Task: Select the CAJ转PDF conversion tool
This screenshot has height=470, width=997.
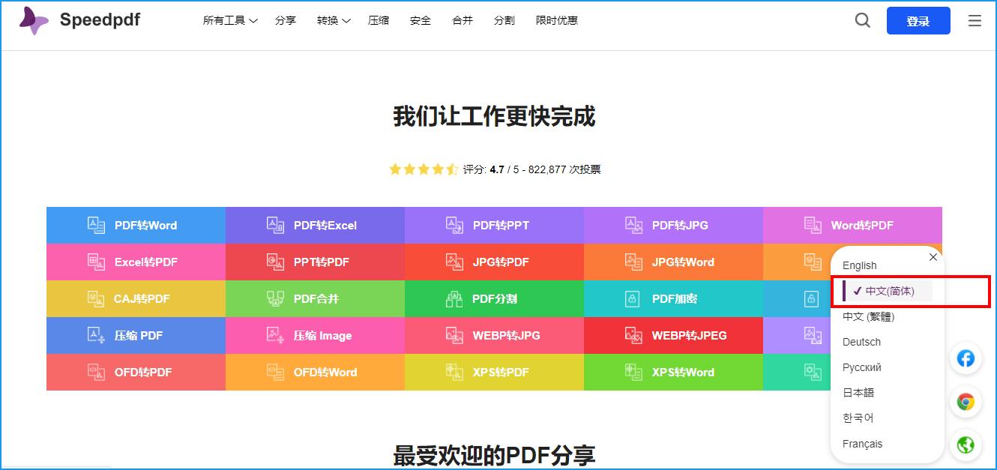Action: [x=135, y=298]
